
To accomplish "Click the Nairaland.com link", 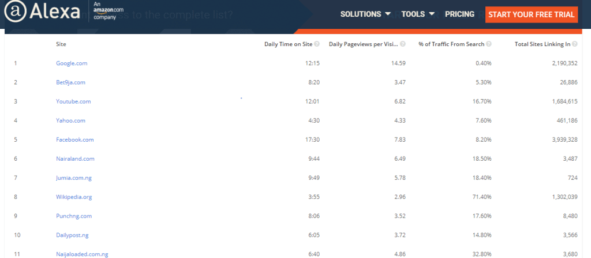I will (76, 159).
